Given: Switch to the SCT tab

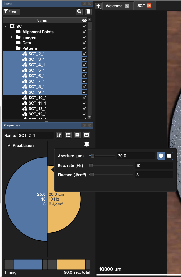Looking at the screenshot, I should pyautogui.click(x=141, y=6).
